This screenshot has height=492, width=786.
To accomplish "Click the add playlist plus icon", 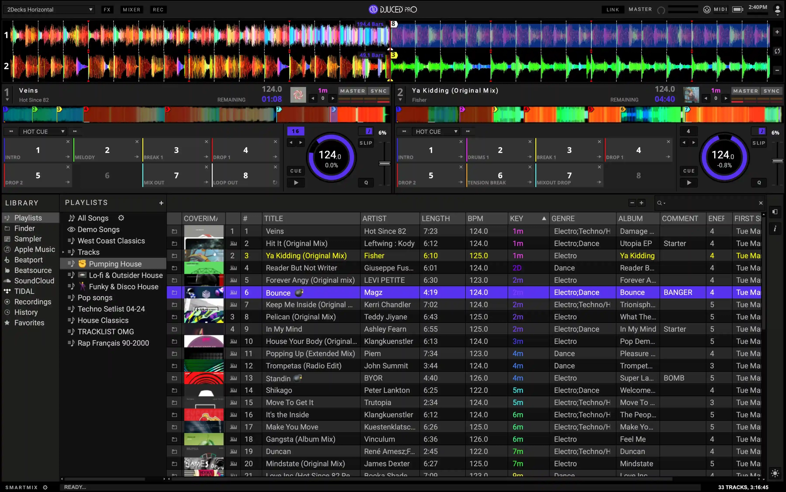I will pyautogui.click(x=161, y=203).
